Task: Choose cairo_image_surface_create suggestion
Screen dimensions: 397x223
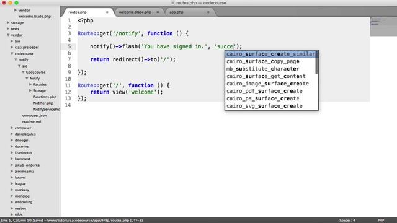Action: (271, 84)
